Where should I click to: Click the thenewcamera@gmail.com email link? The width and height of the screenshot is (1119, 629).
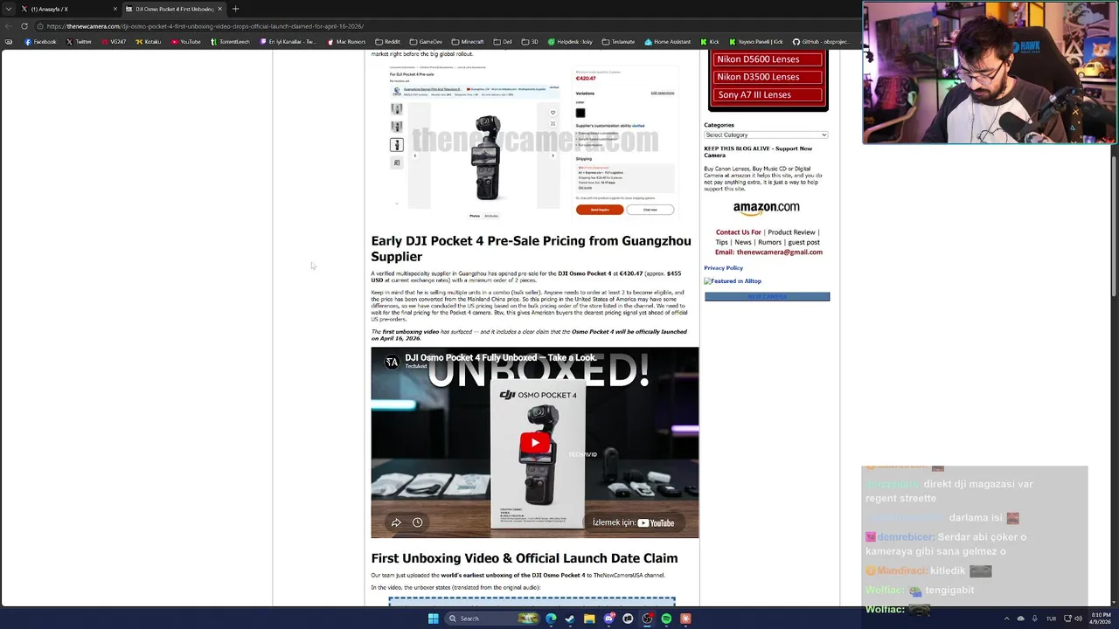tap(779, 252)
